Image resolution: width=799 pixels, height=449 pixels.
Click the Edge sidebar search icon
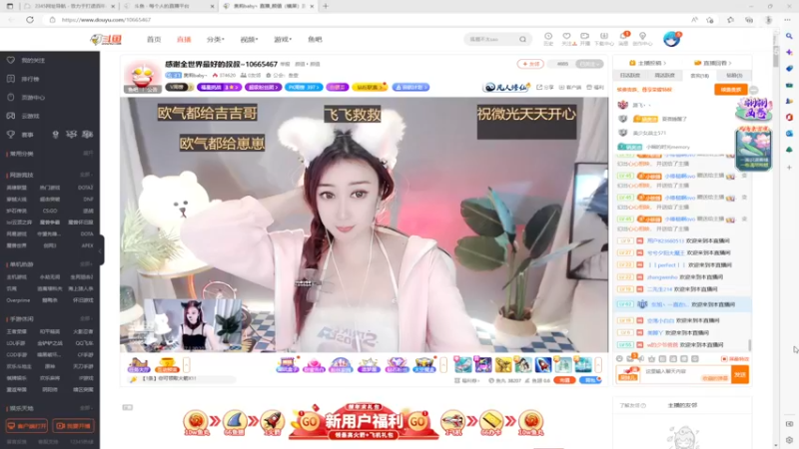[789, 36]
